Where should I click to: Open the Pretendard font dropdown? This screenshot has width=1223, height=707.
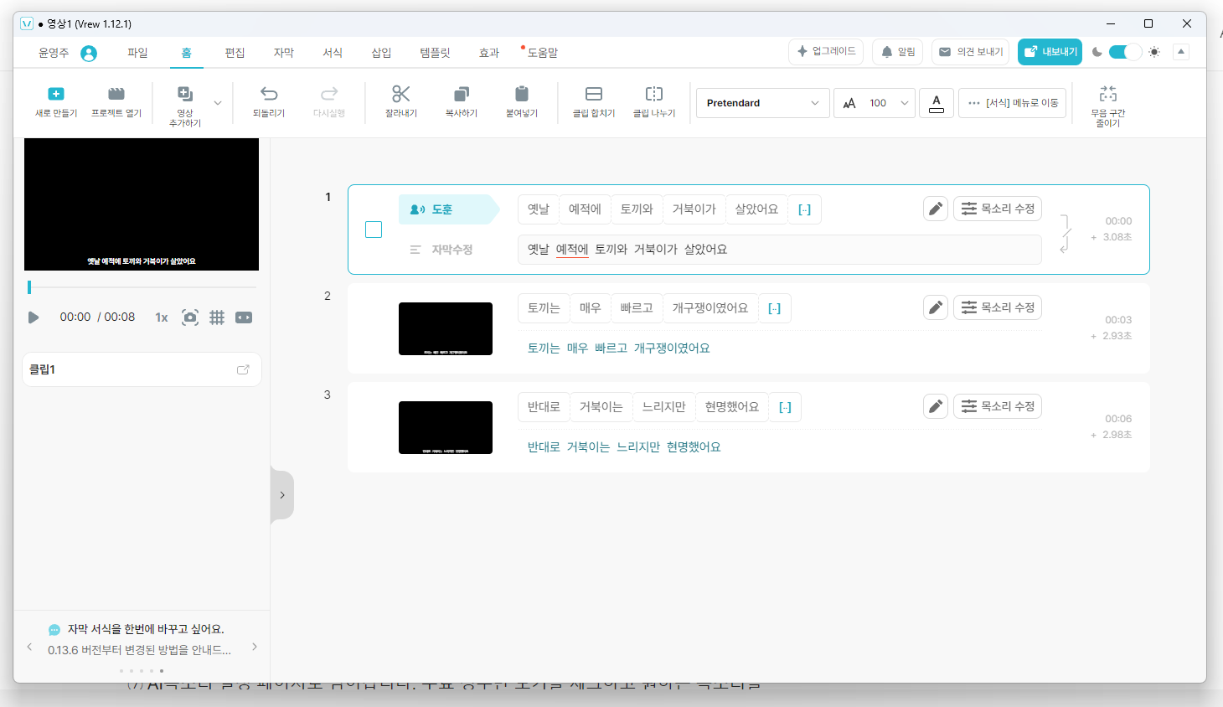tap(763, 103)
